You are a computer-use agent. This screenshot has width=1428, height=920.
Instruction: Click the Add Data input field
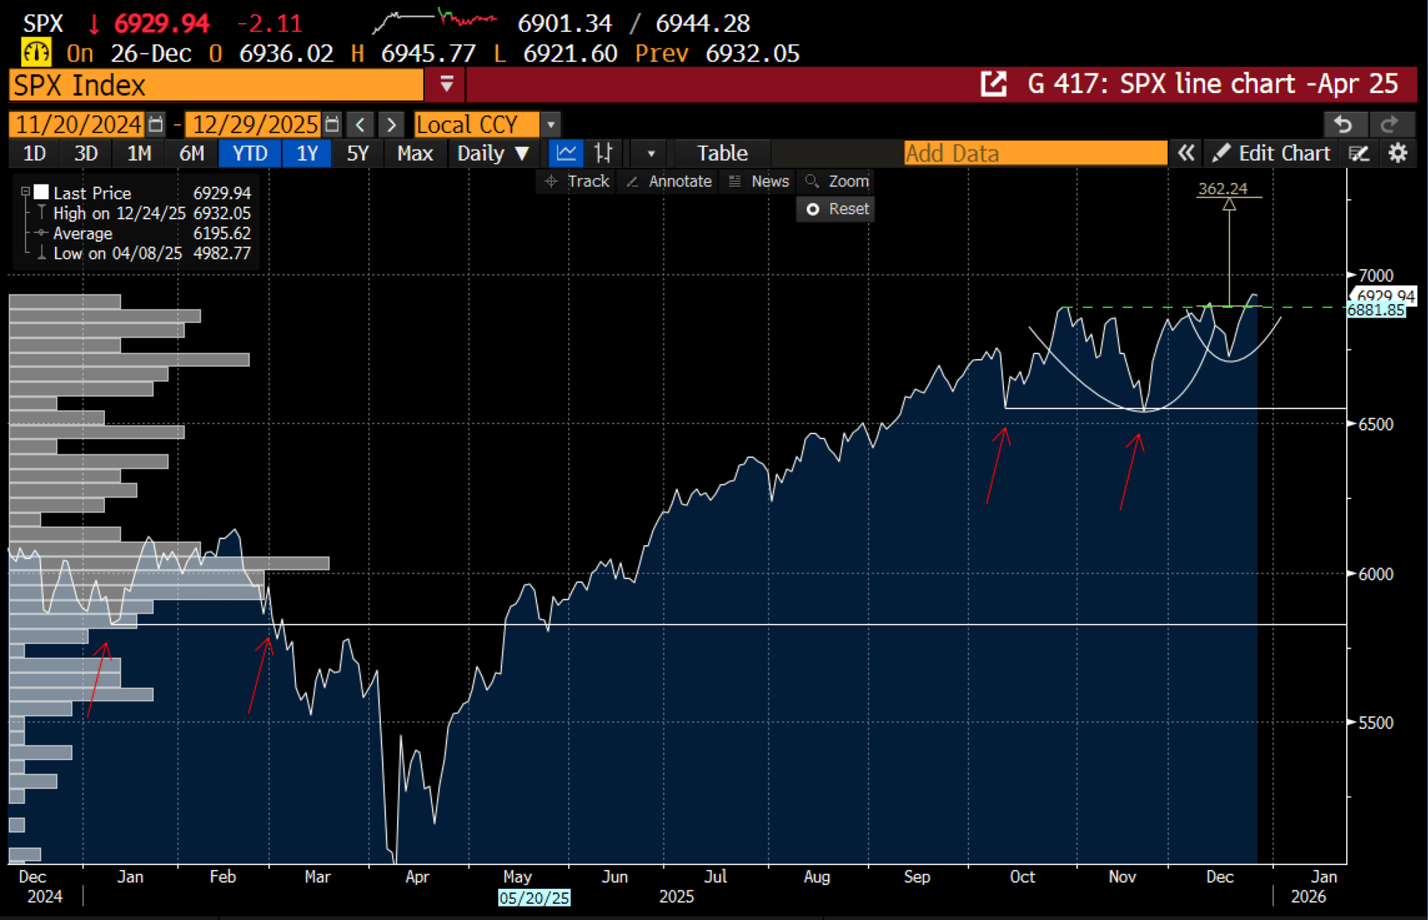coord(1035,153)
